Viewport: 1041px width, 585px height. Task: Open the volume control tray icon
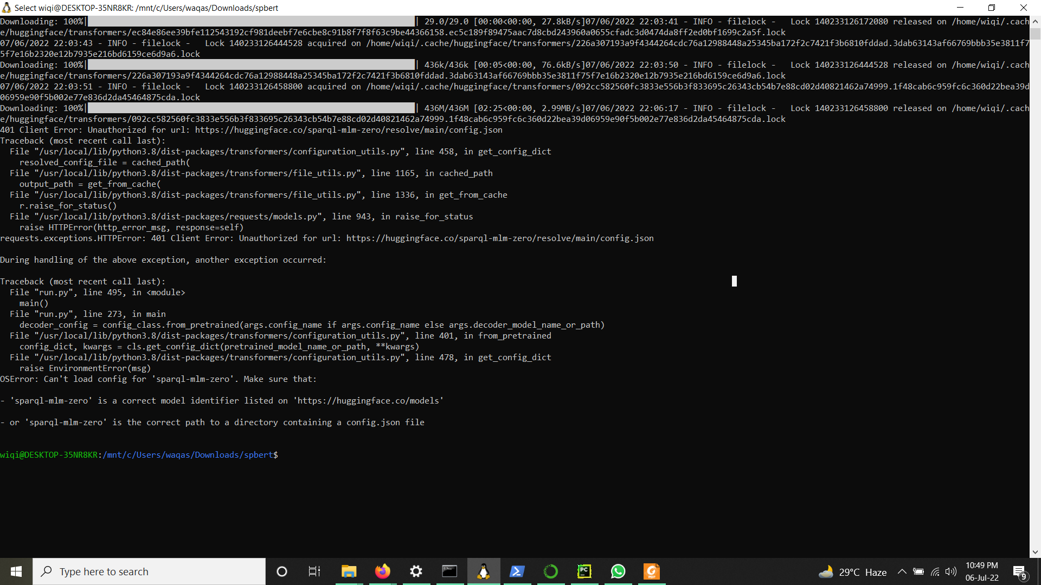click(950, 571)
